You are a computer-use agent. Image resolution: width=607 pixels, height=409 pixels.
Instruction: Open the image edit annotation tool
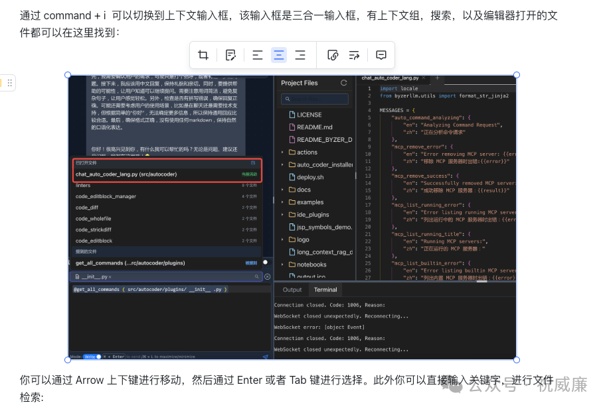coord(230,55)
